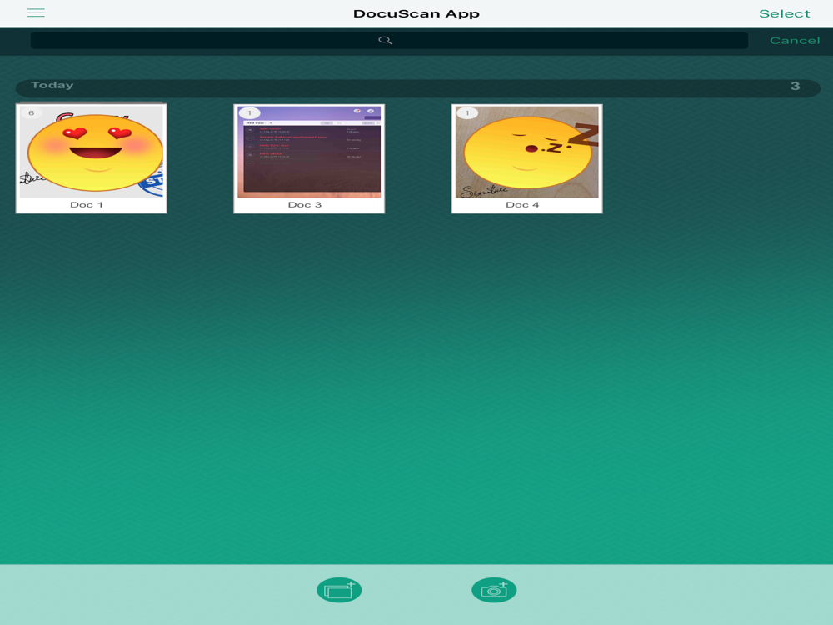Viewport: 833px width, 625px height.
Task: Focus the dark search field
Action: pyautogui.click(x=389, y=40)
